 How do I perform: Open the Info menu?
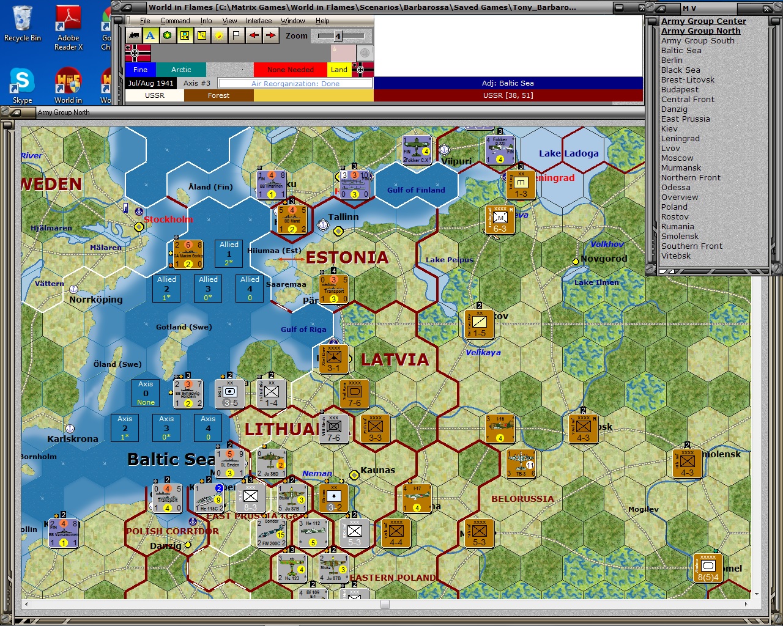pos(206,21)
